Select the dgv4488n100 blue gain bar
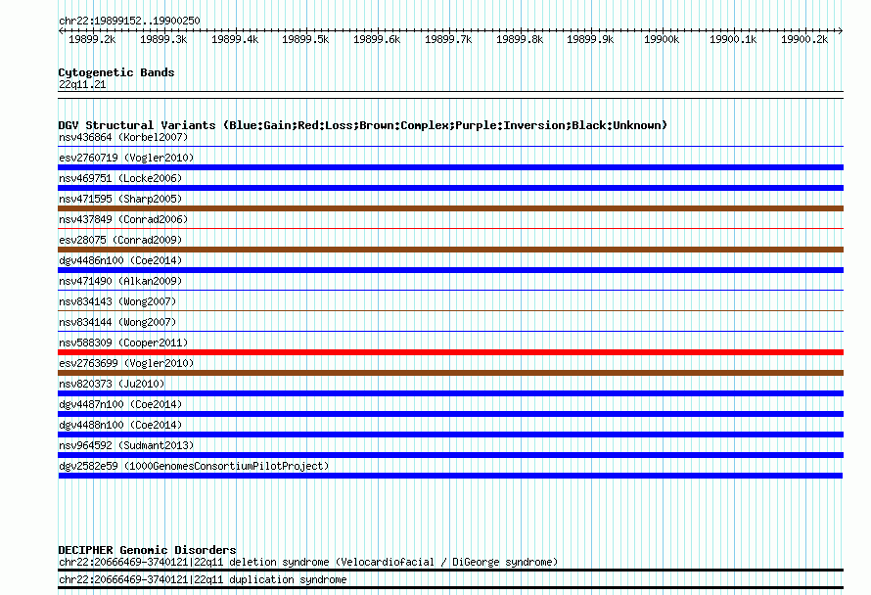This screenshot has height=595, width=871. 450,435
